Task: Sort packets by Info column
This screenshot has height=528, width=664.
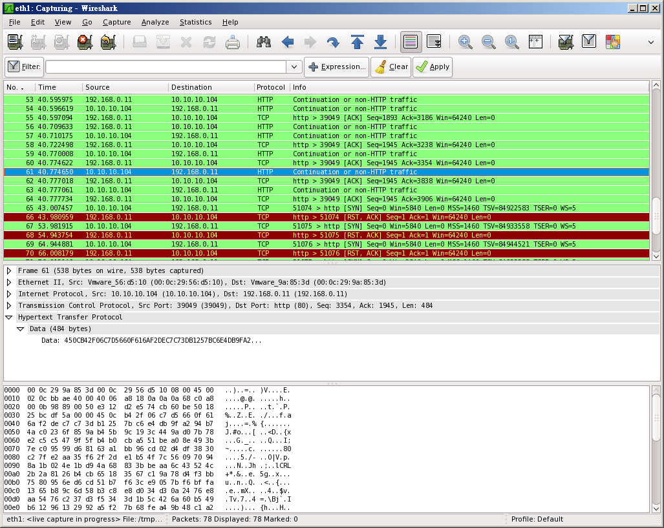Action: pyautogui.click(x=469, y=87)
